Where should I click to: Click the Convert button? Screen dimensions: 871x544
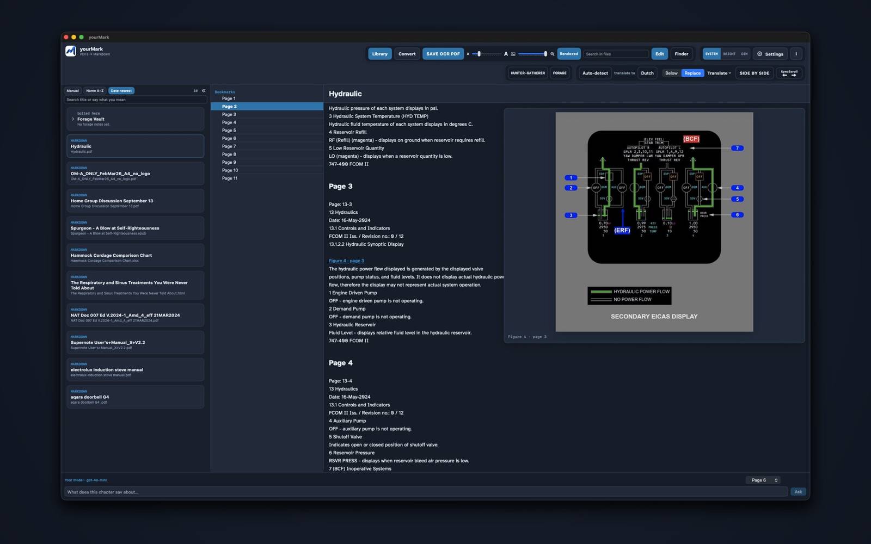(407, 54)
